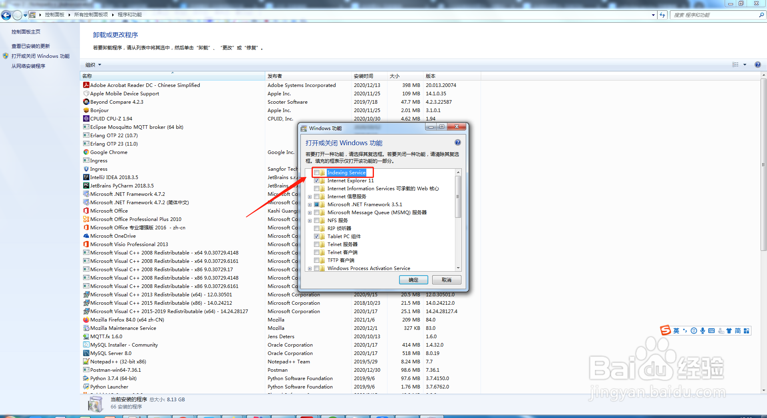Image resolution: width=767 pixels, height=418 pixels.
Task: Expand the Internet 信息服务 tree node
Action: coord(310,197)
